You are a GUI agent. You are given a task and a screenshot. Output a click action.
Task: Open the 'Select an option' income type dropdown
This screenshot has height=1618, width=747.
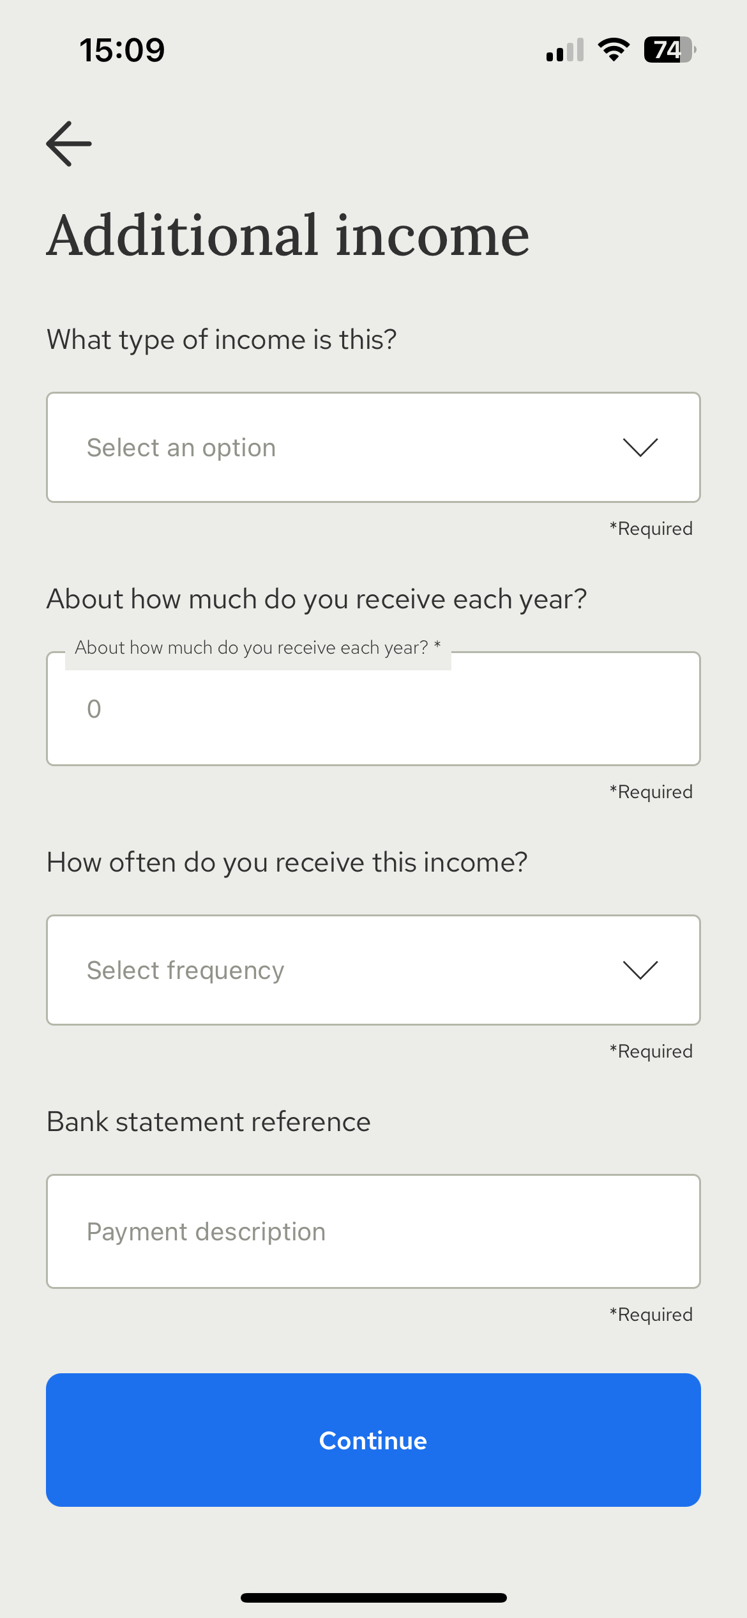pos(373,447)
